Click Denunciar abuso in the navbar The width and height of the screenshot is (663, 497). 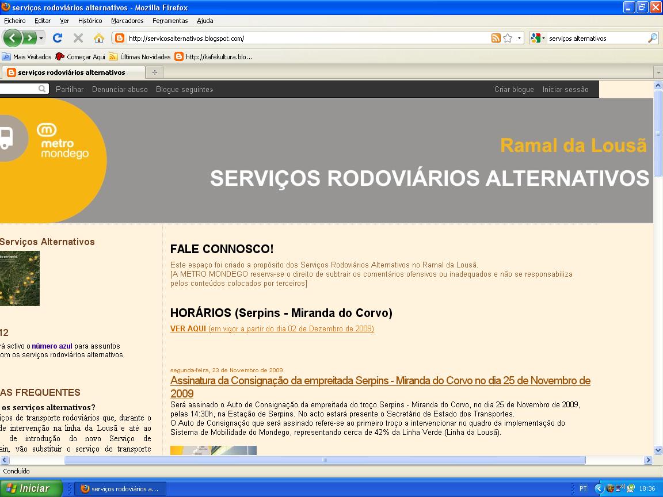(120, 89)
